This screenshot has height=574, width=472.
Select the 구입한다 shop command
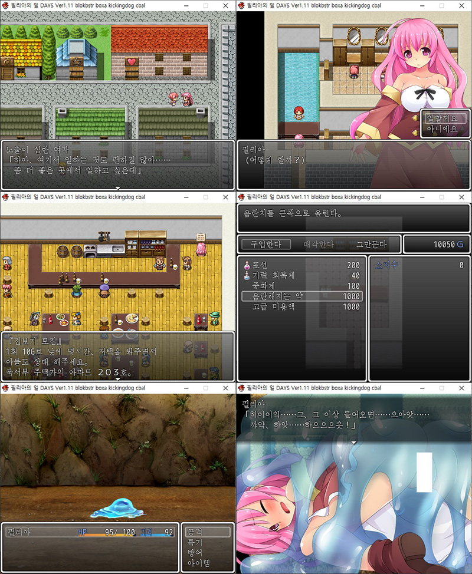265,244
